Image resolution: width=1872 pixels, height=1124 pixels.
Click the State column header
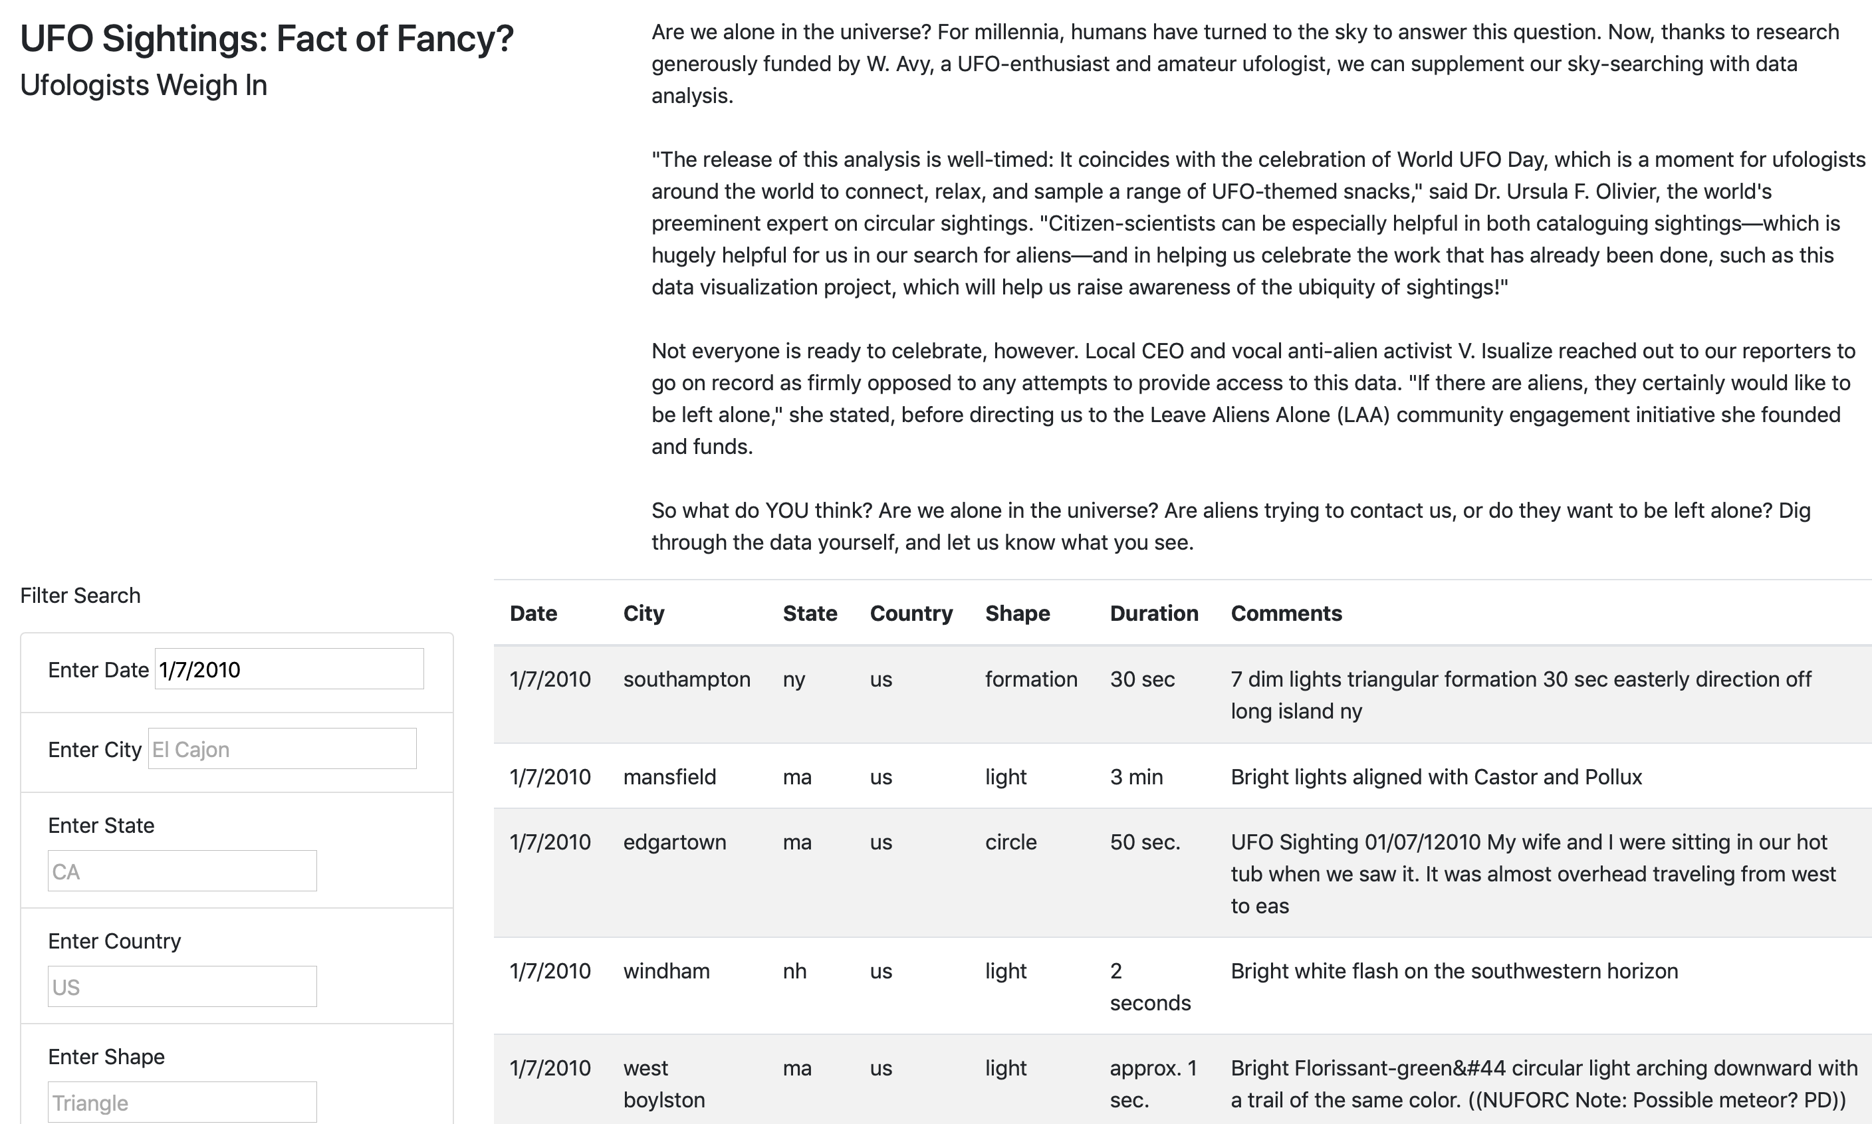[810, 613]
